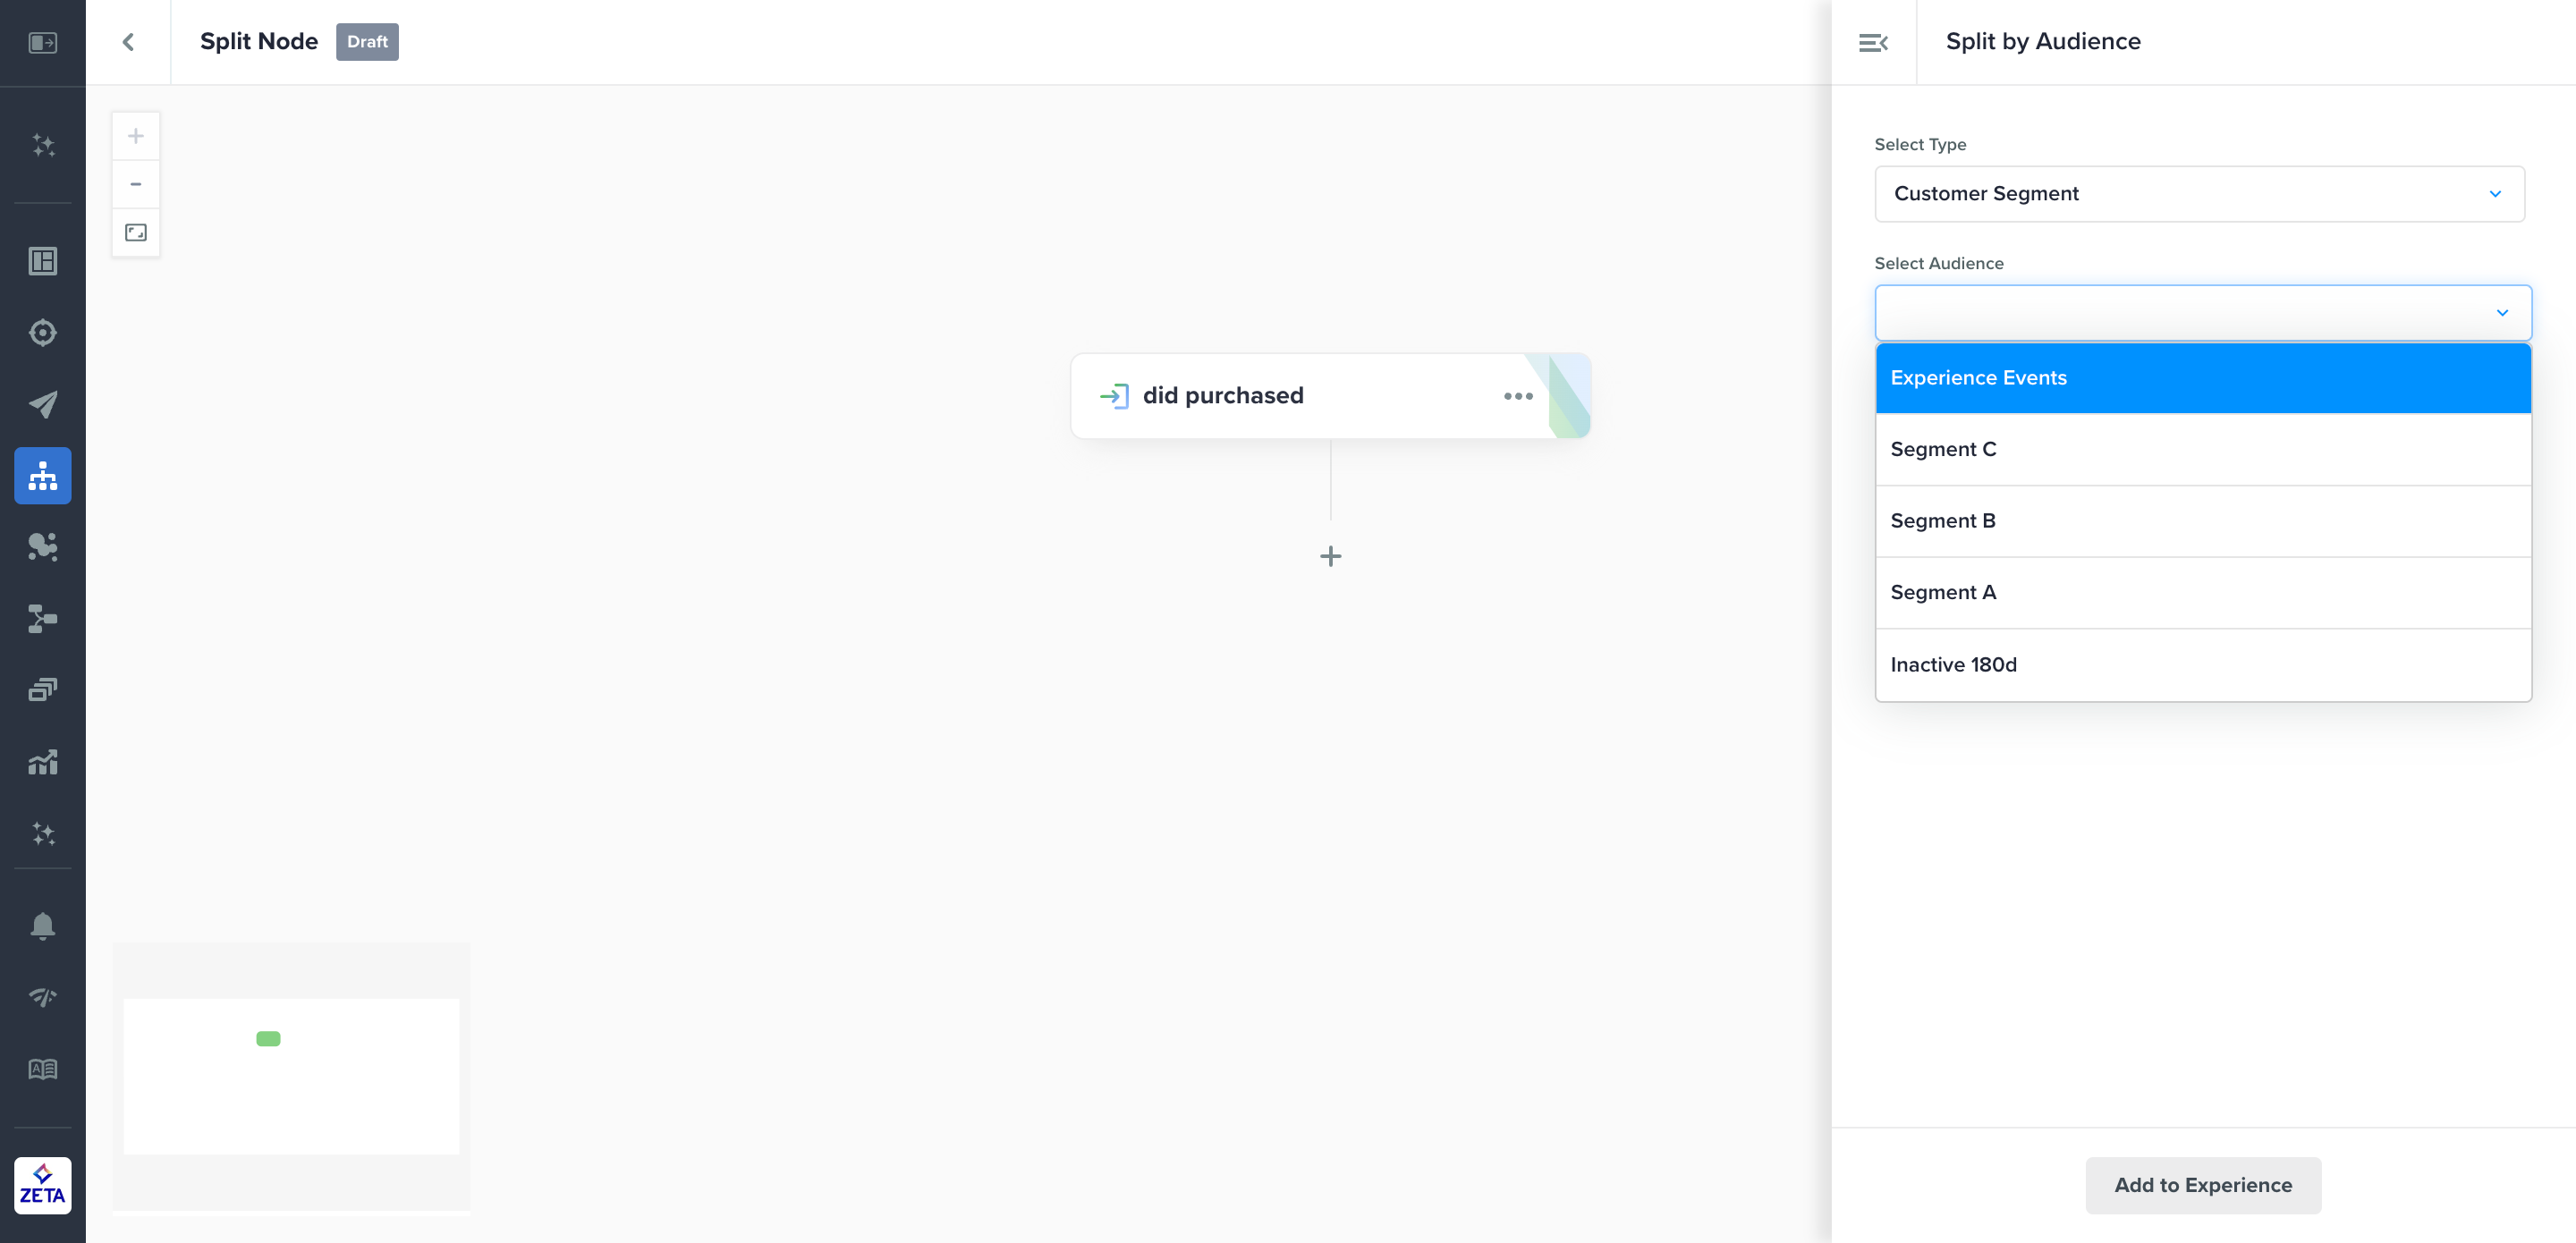Click the fit-to-screen canvas icon
Viewport: 2576px width, 1243px height.
(136, 233)
